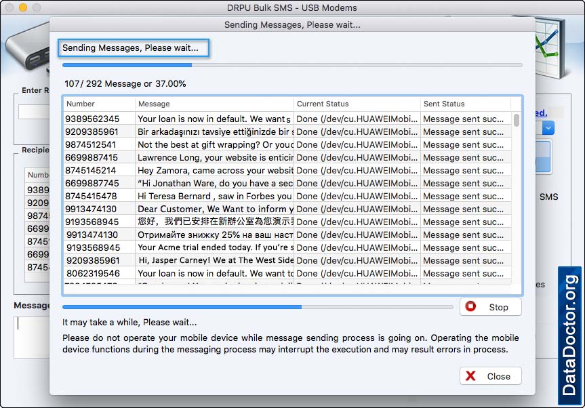The width and height of the screenshot is (585, 408).
Task: Click the '107/ 292 Message or 37.00%' counter
Action: pyautogui.click(x=125, y=83)
